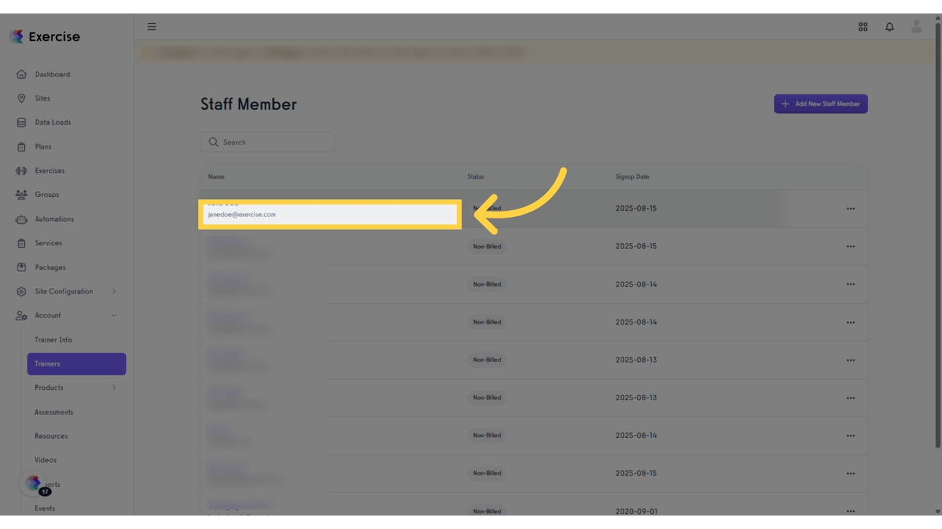
Task: Select the Dashboard icon in the sidebar
Action: point(21,74)
